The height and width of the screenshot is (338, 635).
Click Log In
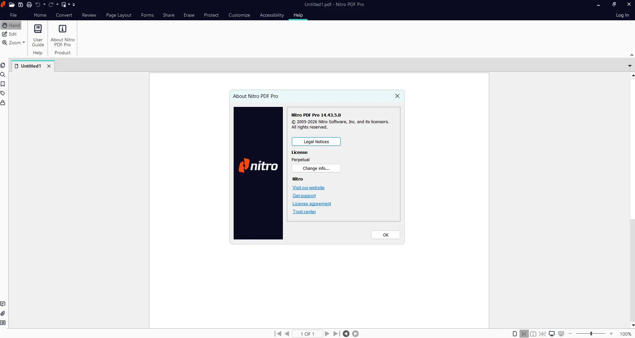tap(622, 15)
